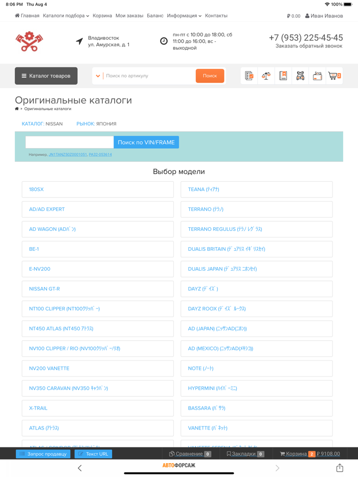
Task: Select the NV200 VANETTE model
Action: (98, 368)
